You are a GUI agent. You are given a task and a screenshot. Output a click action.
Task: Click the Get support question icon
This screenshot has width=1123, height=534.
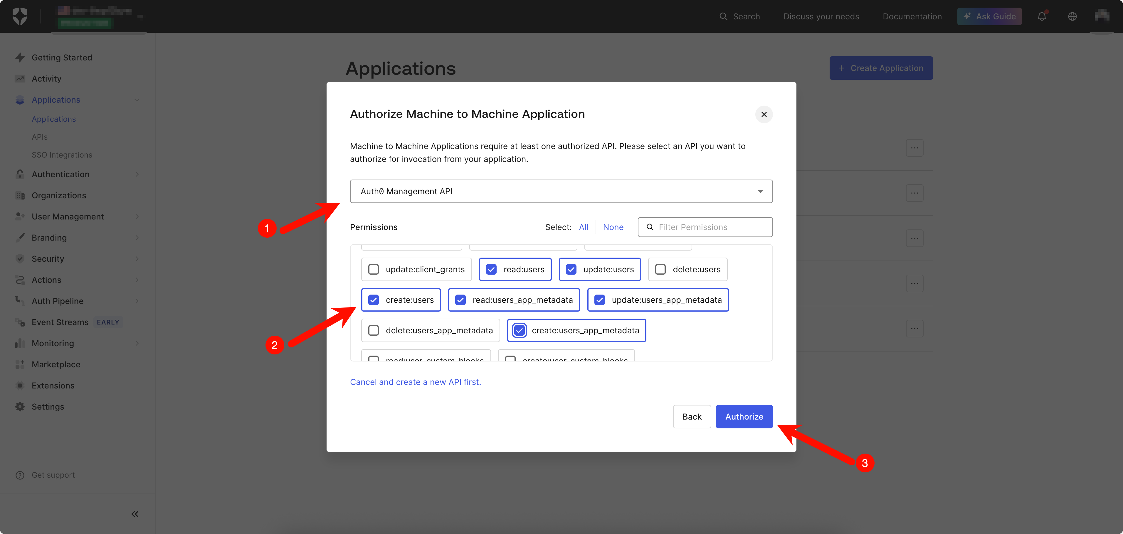[20, 475]
